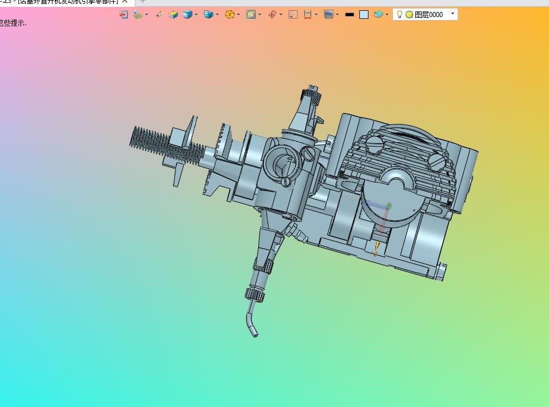Click the engine 3D model in viewport
The width and height of the screenshot is (549, 407).
pyautogui.click(x=304, y=211)
